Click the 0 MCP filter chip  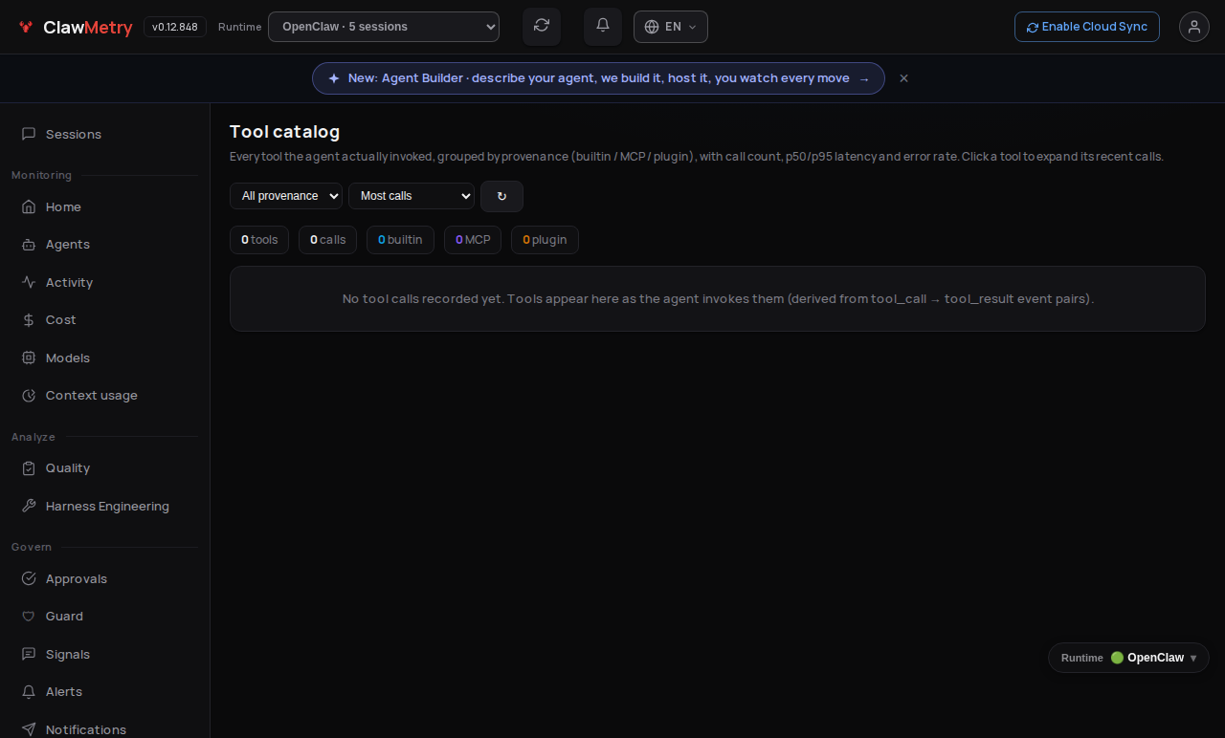473,240
